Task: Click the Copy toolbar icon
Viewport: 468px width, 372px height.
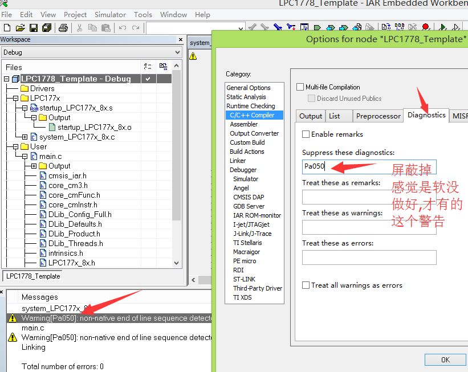Action: coord(92,28)
